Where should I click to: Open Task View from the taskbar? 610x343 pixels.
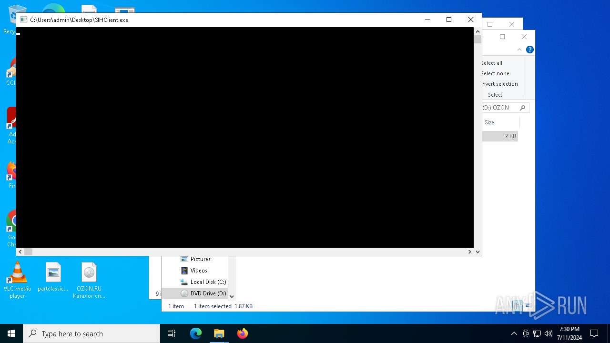[x=172, y=333]
